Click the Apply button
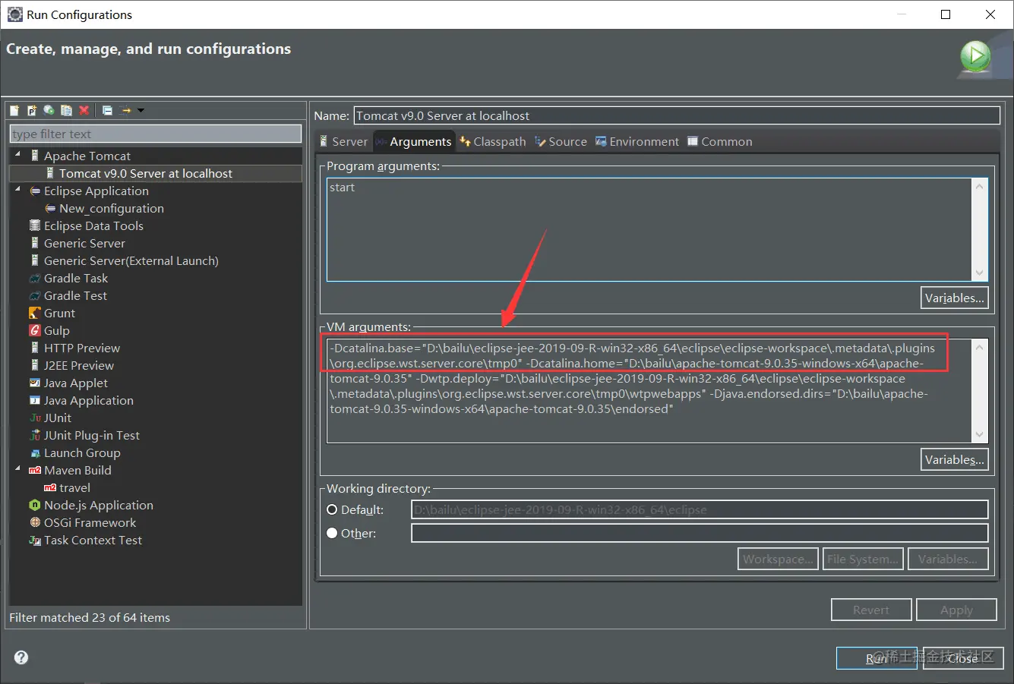The width and height of the screenshot is (1014, 684). coord(956,610)
